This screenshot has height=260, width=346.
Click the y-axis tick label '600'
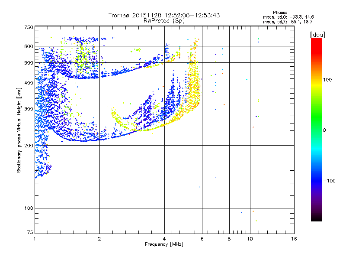point(29,46)
